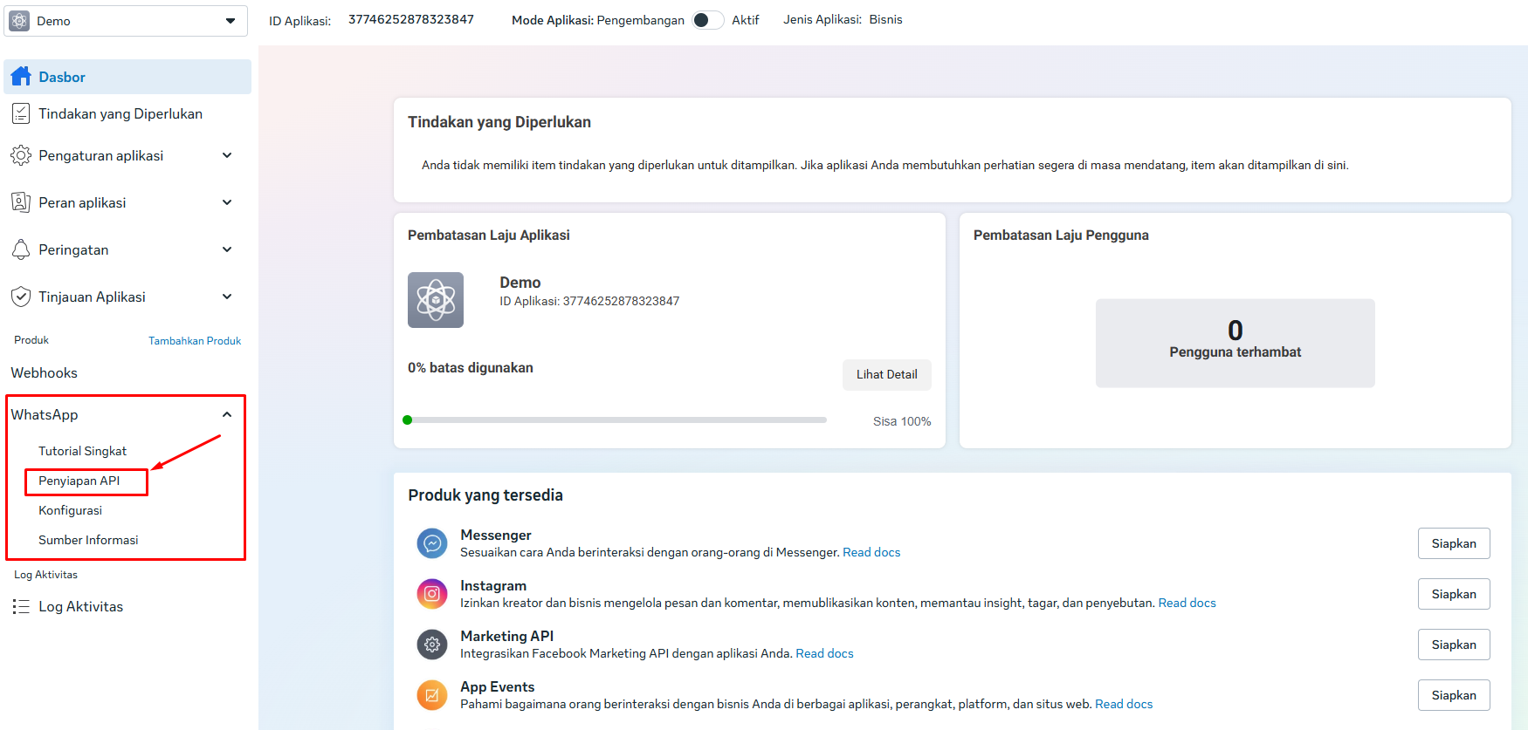
Task: Click the Tindakan yang Diperlukan checklist icon
Action: 21,113
